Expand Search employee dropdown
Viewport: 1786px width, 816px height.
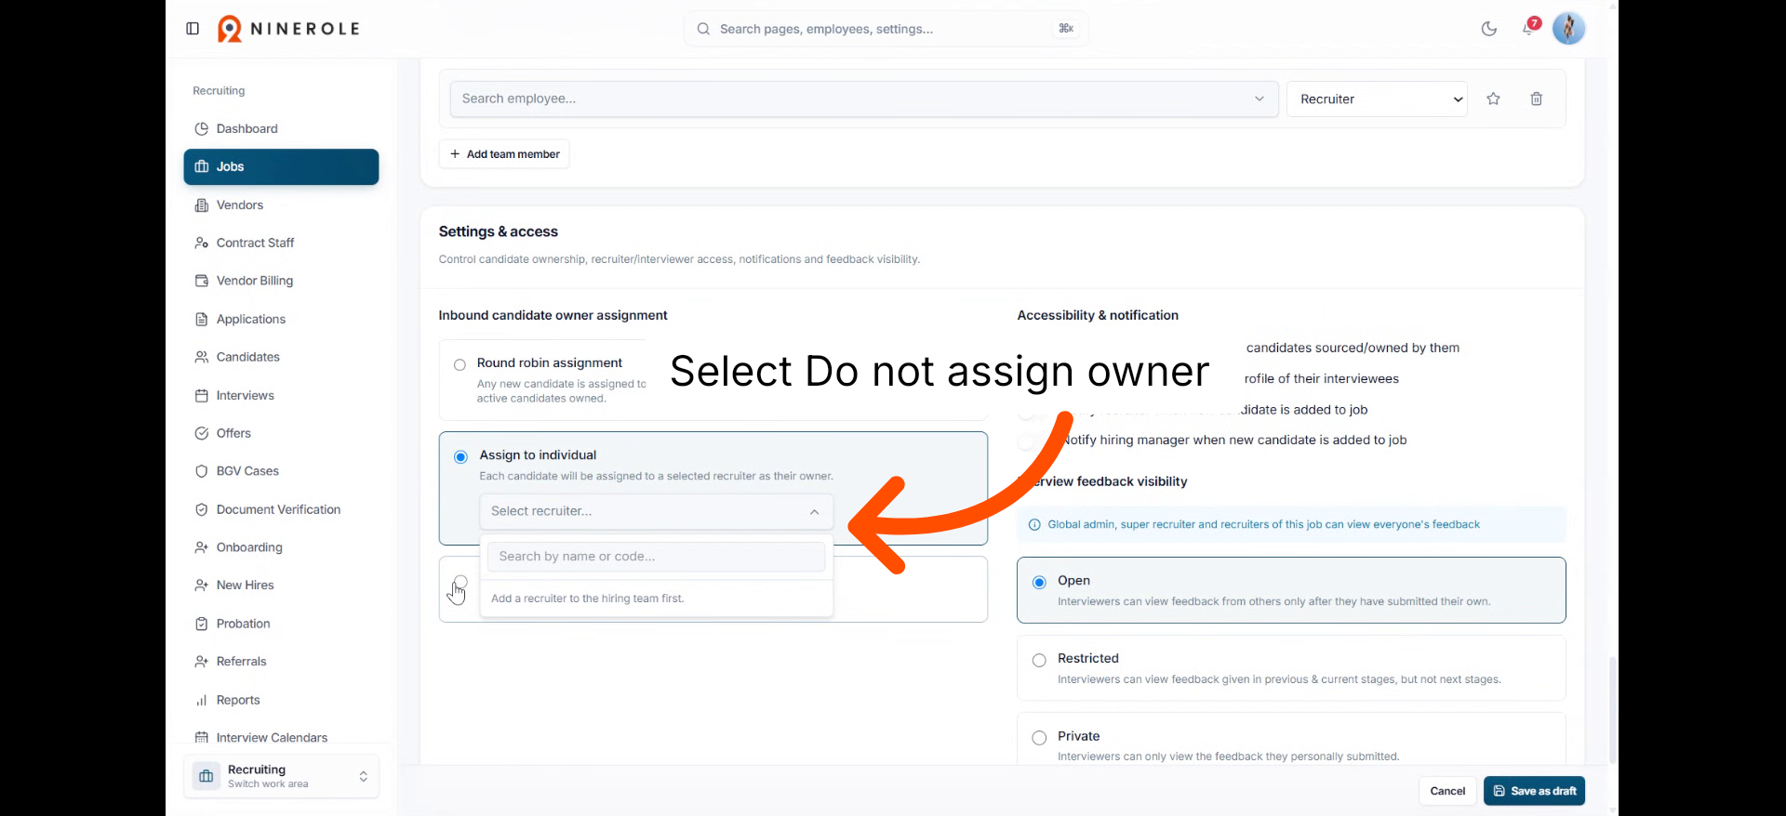pos(863,99)
